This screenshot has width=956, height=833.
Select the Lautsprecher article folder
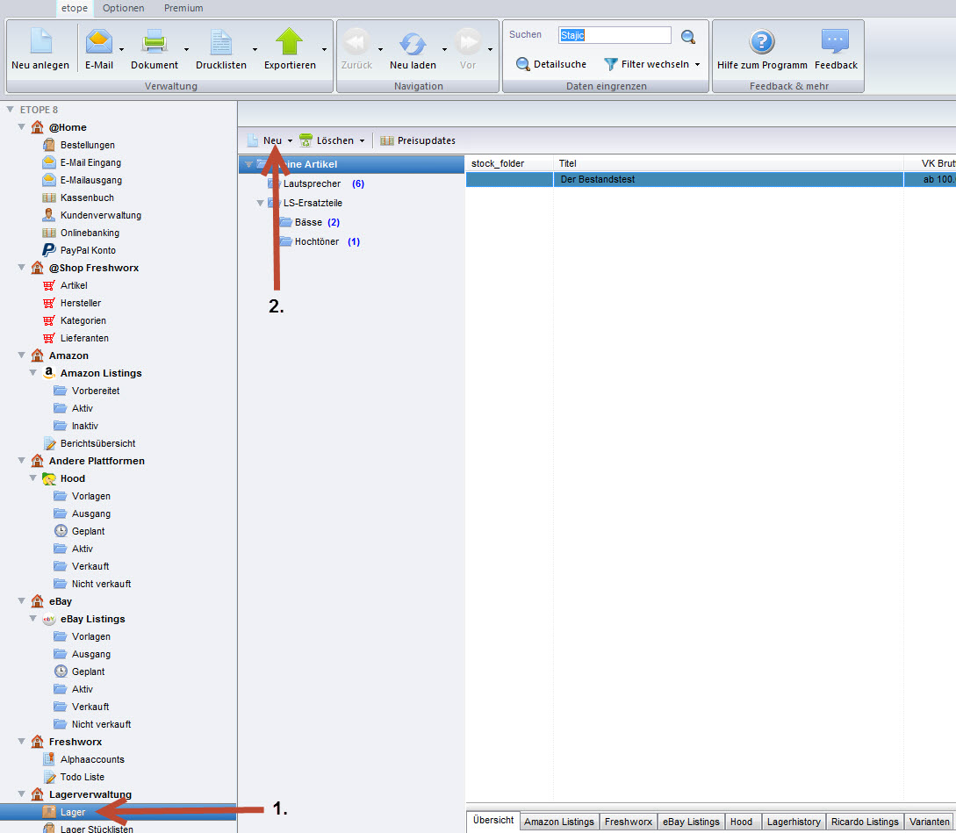[x=312, y=183]
